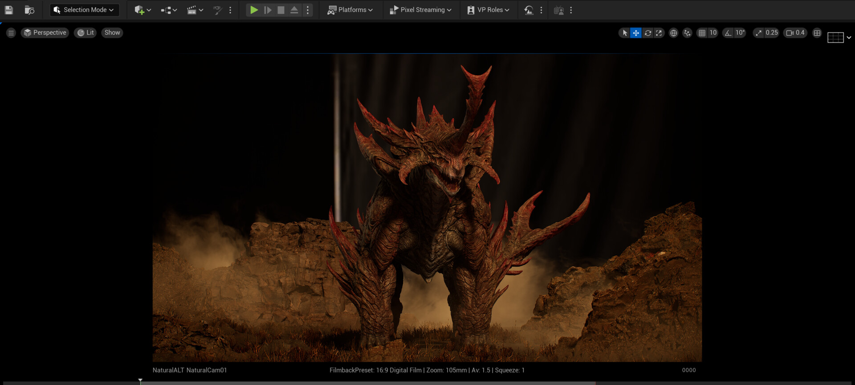Open the Cinematics clapperboard menu
This screenshot has height=385, width=855.
[191, 10]
